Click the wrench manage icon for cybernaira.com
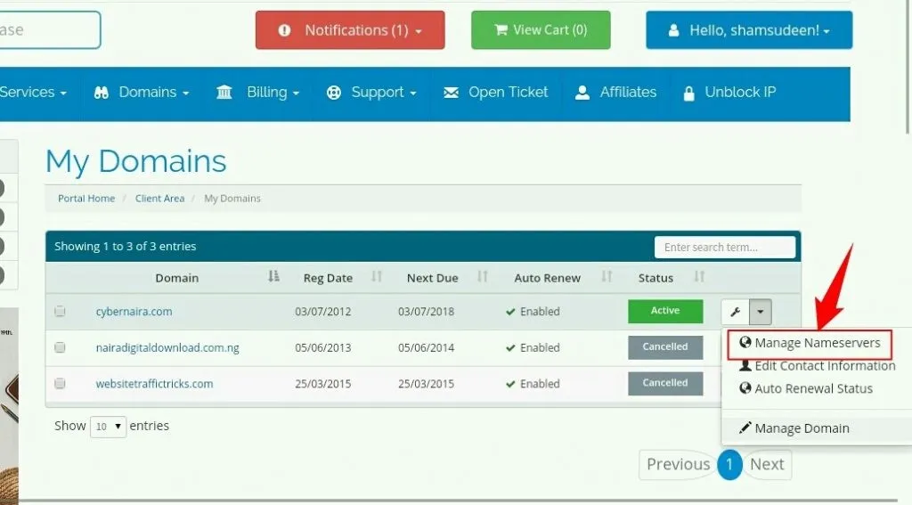This screenshot has width=912, height=505. tap(735, 312)
